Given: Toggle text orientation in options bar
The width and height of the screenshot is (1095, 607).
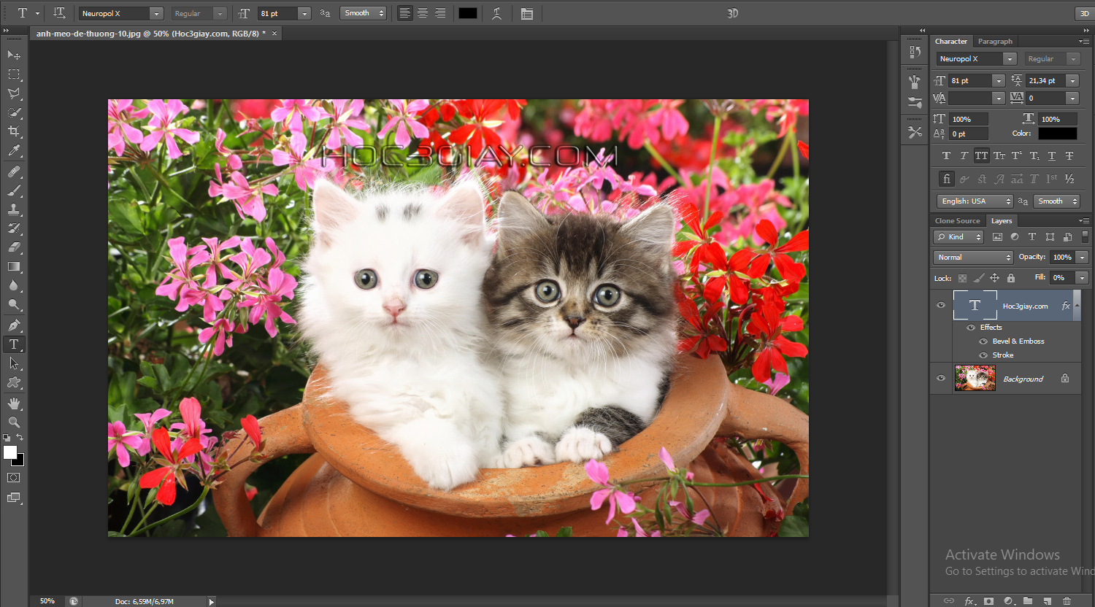Looking at the screenshot, I should tap(60, 13).
